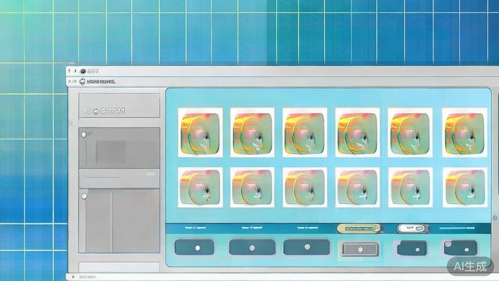This screenshot has height=281, width=499.
Task: Choose the fifth thumbnail in the bottom row
Action: click(410, 187)
